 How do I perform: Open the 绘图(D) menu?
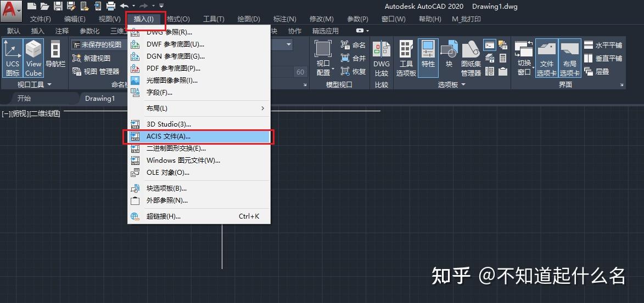[x=249, y=19]
